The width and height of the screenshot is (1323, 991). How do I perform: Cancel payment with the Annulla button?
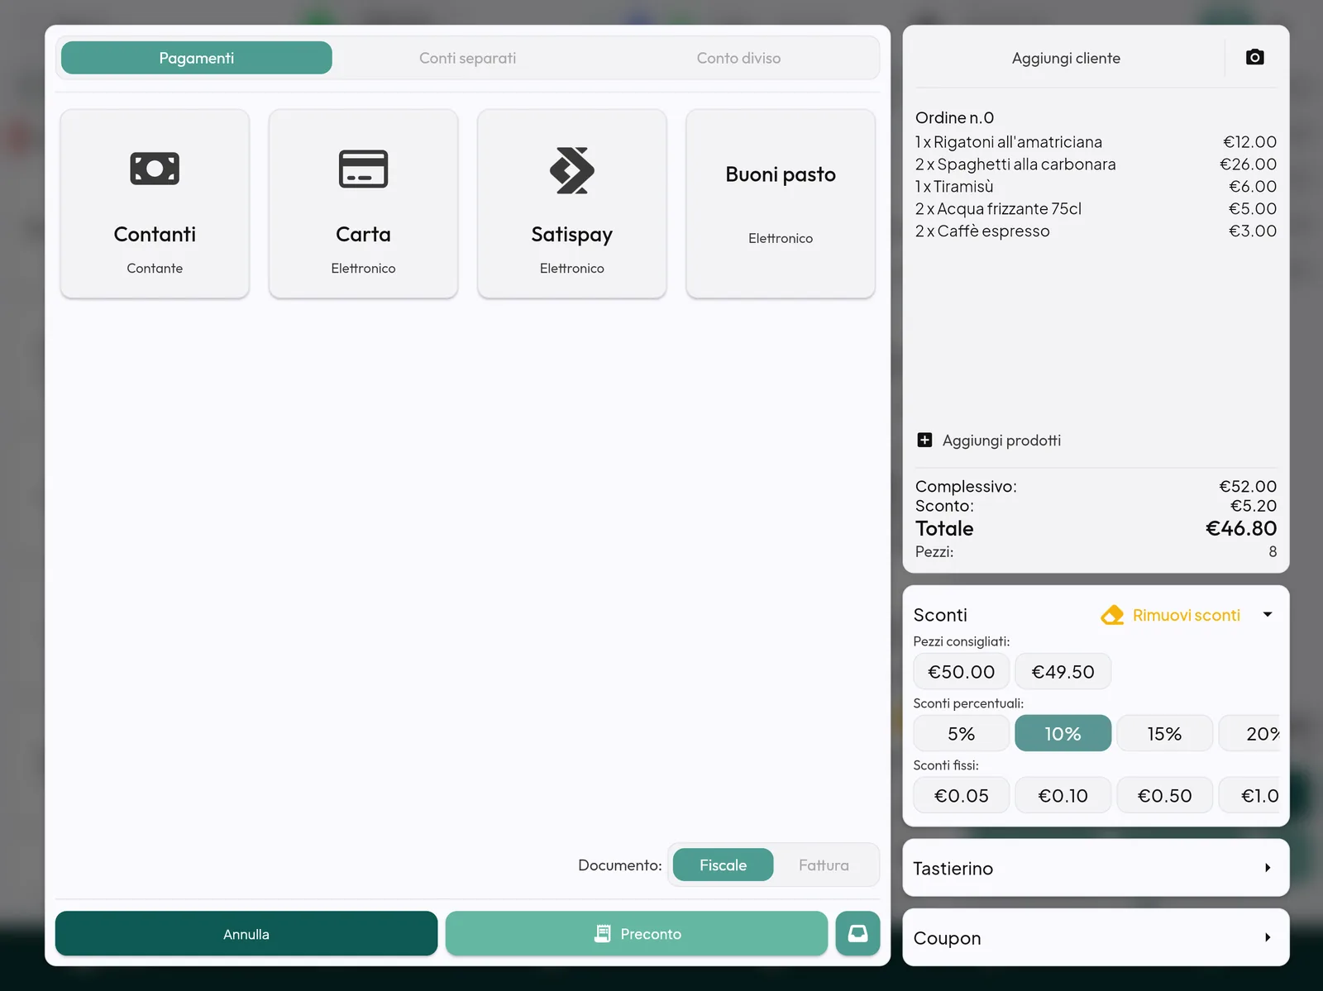click(246, 933)
